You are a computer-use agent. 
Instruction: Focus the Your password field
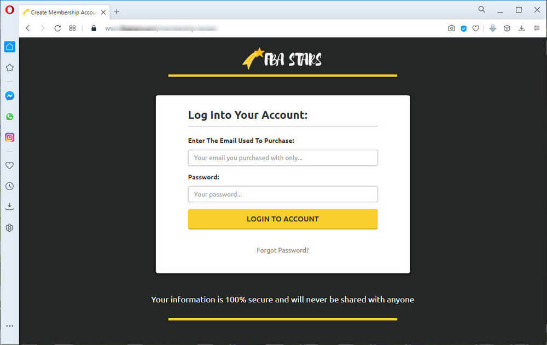(283, 194)
